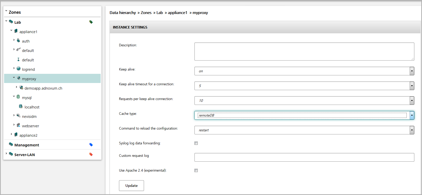
Task: Click the logrend globe icon
Action: [x=19, y=68]
